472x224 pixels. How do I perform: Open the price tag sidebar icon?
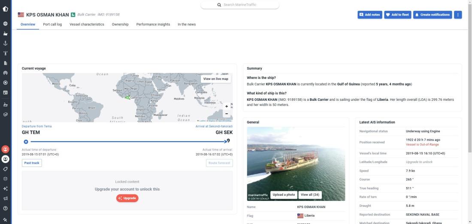tap(5, 169)
